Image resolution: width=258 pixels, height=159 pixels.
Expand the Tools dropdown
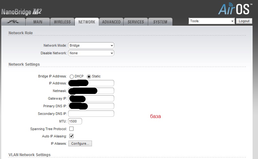[x=212, y=21]
